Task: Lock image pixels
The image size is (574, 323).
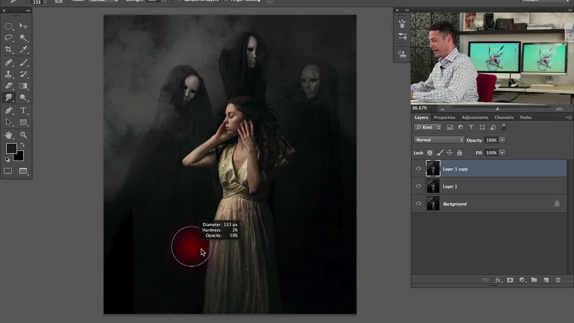Action: coord(440,153)
